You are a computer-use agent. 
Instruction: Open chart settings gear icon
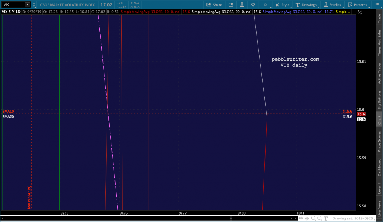253,5
